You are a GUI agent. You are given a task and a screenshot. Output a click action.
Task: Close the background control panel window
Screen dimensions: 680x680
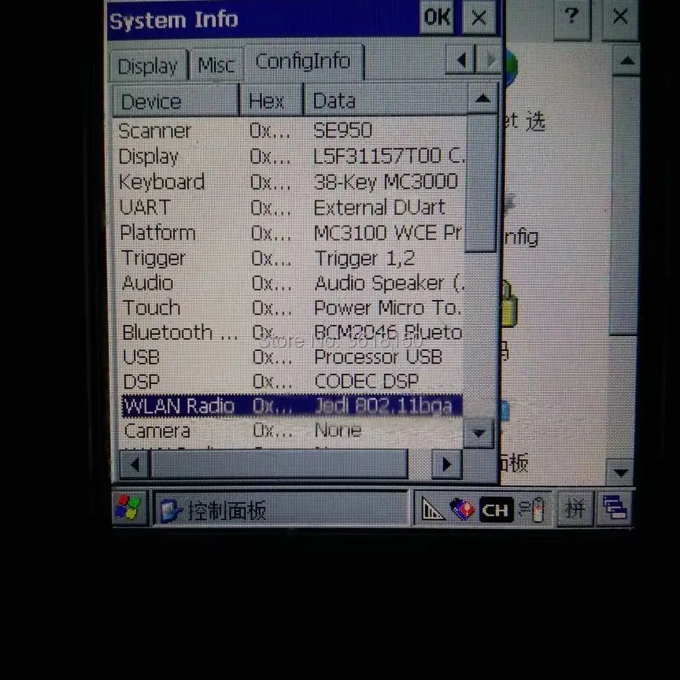tap(620, 18)
